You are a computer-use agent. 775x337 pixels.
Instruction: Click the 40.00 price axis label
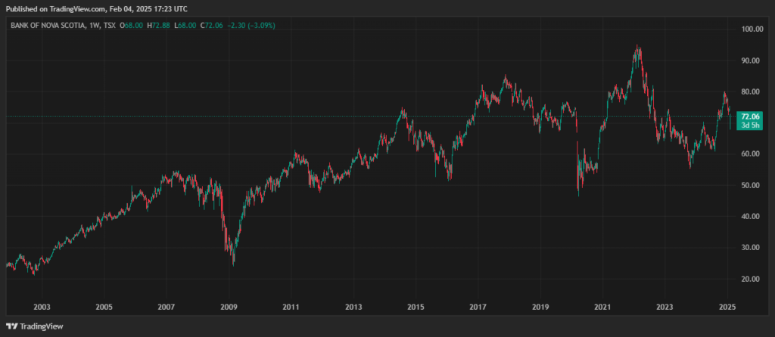point(752,217)
